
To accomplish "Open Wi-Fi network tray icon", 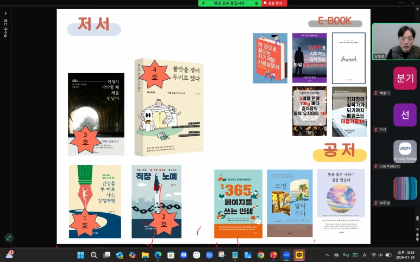I will pyautogui.click(x=374, y=255).
